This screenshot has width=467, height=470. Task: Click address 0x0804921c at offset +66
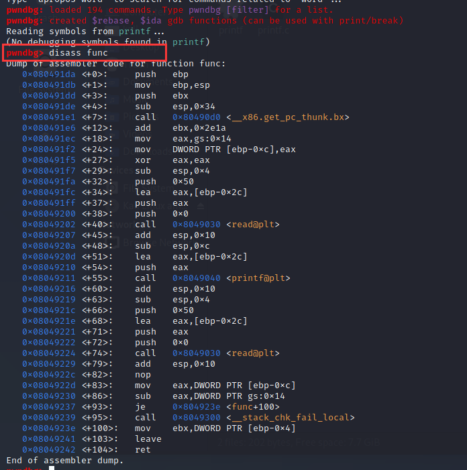[x=48, y=310]
